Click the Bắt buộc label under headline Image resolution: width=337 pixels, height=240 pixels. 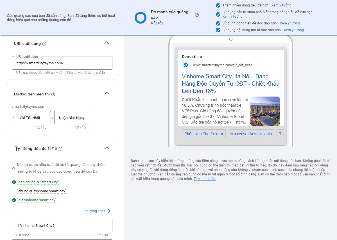(x=23, y=235)
